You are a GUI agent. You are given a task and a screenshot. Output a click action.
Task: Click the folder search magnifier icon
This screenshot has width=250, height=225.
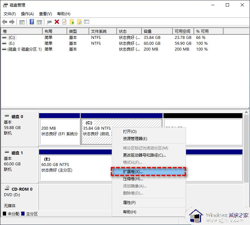[x=79, y=22]
